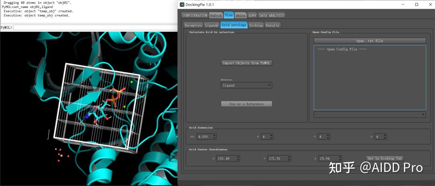
Task: Click Open .txt file button
Action: (369, 41)
